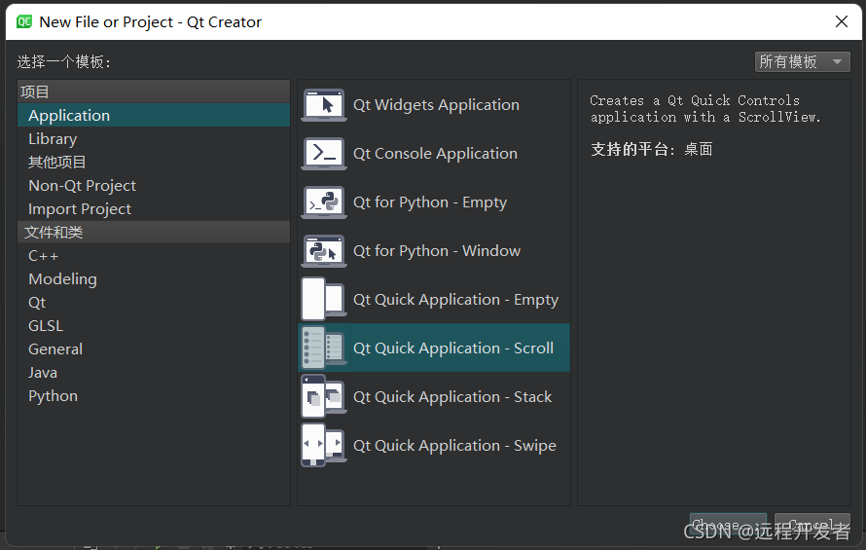This screenshot has width=866, height=550.
Task: Choose Qt Quick Application - Scroll text
Action: (453, 348)
